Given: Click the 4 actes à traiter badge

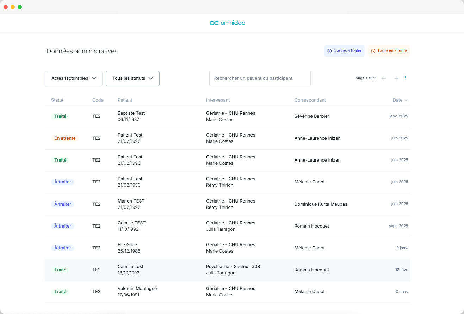Looking at the screenshot, I should point(344,51).
